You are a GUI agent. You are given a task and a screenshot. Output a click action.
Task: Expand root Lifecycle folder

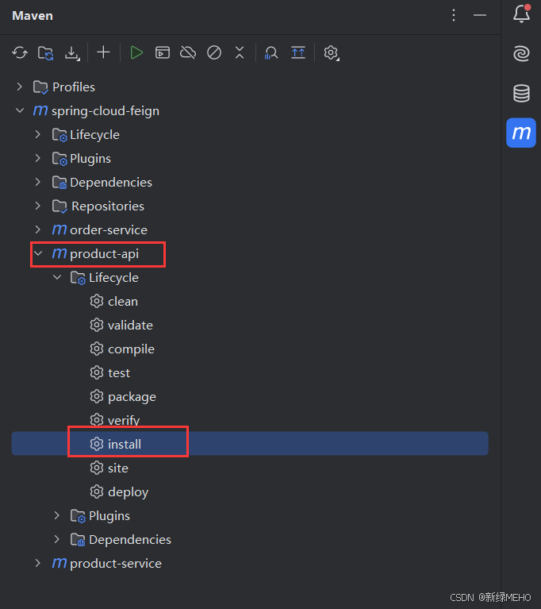pyautogui.click(x=37, y=134)
